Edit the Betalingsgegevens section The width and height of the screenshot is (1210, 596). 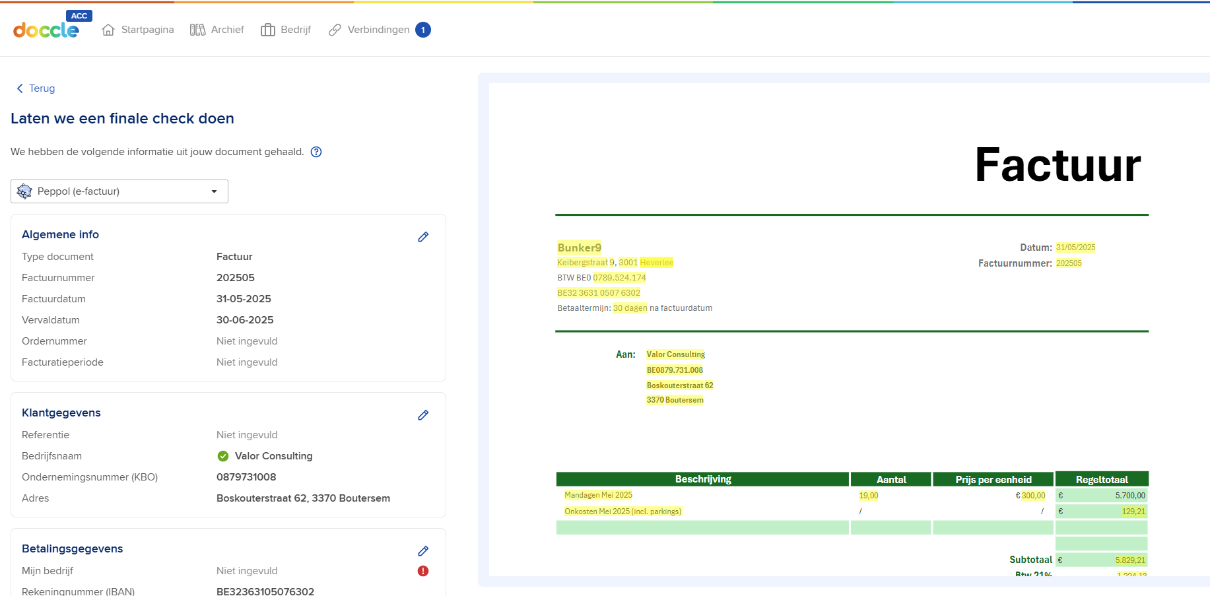(x=423, y=551)
